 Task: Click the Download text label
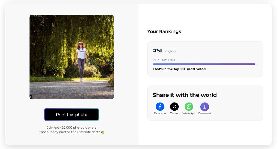pos(204,113)
